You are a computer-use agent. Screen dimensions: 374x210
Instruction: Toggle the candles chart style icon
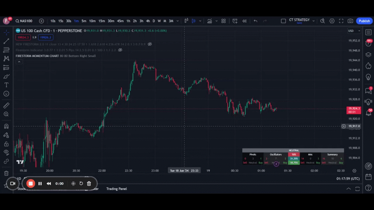194,21
